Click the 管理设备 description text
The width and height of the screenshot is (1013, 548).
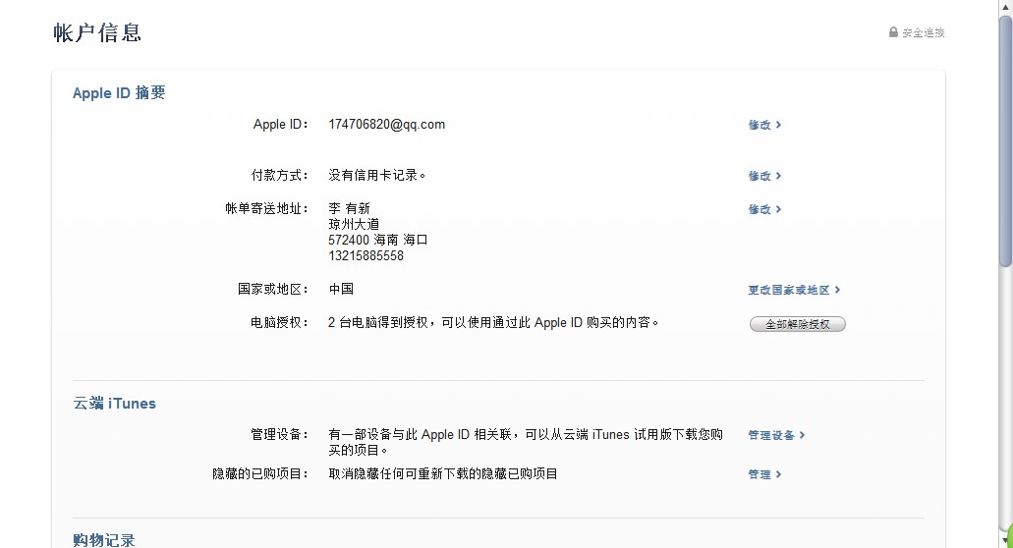pyautogui.click(x=526, y=442)
